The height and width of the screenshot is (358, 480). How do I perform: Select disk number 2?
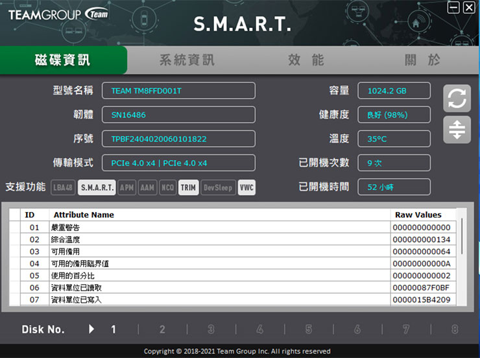(x=162, y=329)
